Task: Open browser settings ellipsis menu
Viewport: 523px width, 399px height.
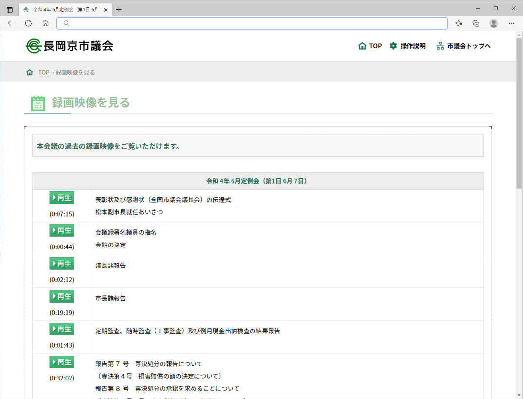Action: coord(512,23)
